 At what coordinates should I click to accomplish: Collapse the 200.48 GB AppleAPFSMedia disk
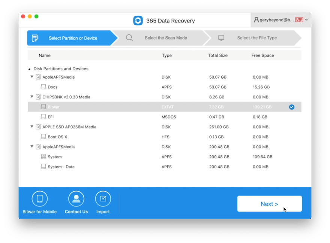(32, 146)
